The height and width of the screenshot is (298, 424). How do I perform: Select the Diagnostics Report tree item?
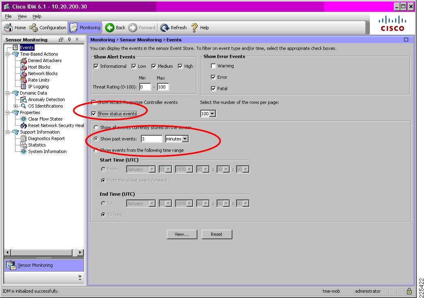pyautogui.click(x=46, y=138)
